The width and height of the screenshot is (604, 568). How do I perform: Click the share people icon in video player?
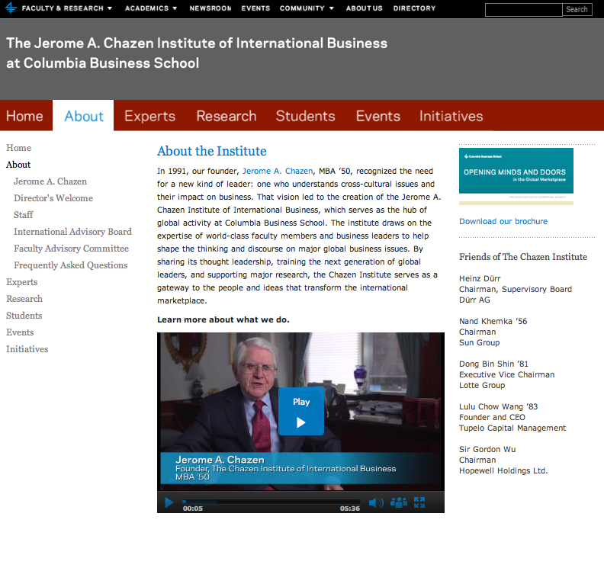click(x=398, y=502)
